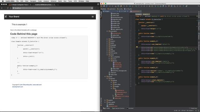Follow the www.web-and-development.com link

point(27,86)
